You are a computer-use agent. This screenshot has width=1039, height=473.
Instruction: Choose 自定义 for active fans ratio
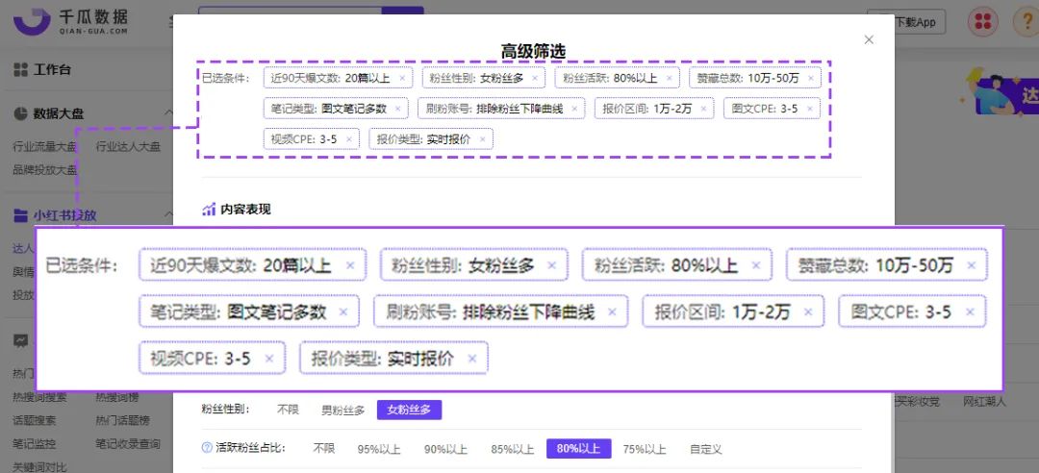tap(706, 449)
